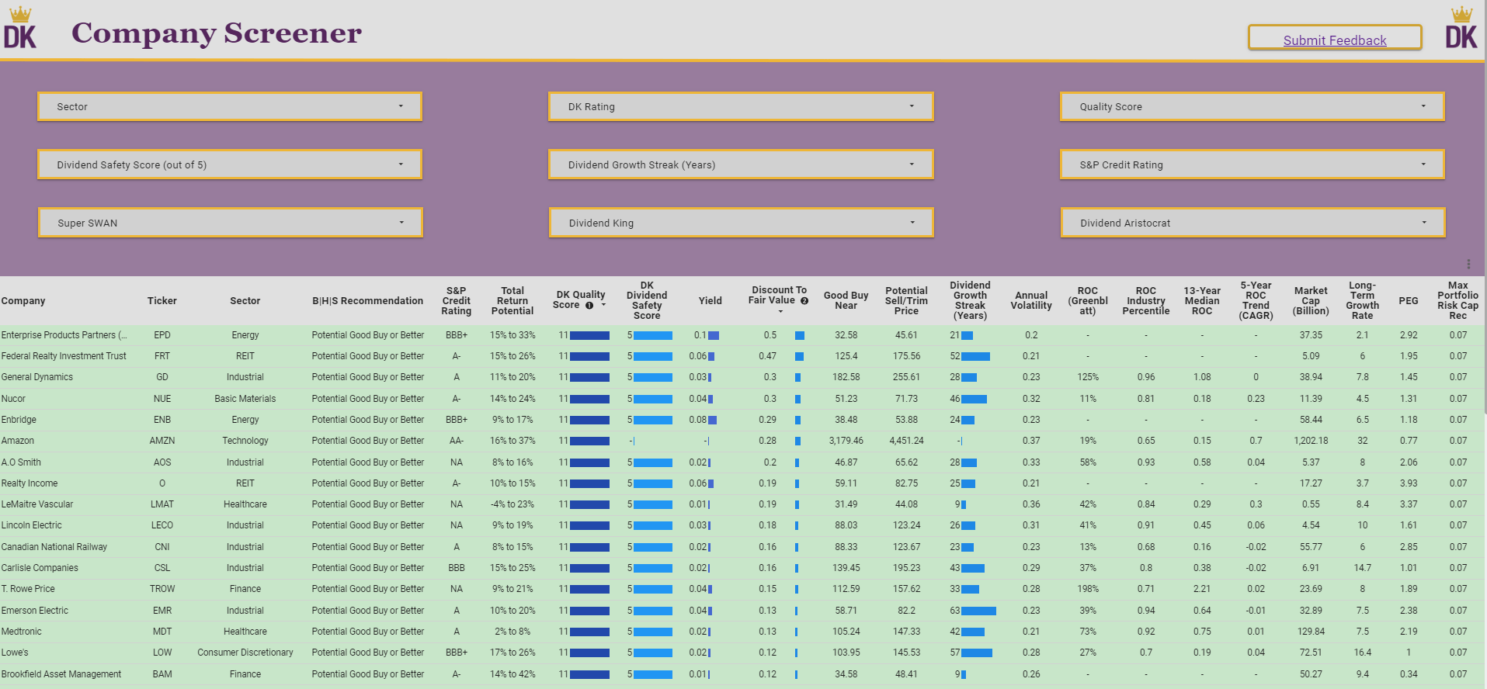Toggle the DK Quality Score sort arrow
This screenshot has height=689, width=1487.
[x=603, y=306]
